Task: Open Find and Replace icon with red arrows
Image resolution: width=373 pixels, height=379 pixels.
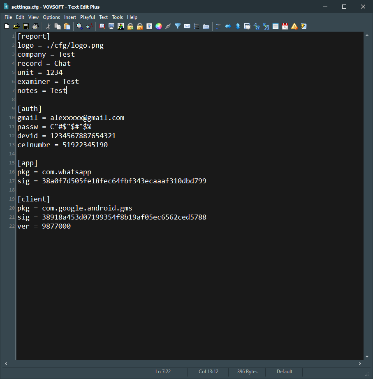Action: pyautogui.click(x=89, y=26)
